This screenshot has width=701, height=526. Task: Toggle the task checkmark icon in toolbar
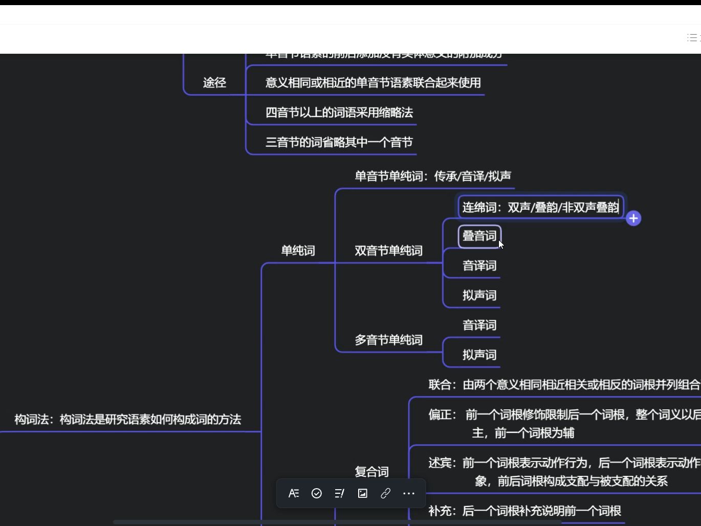click(317, 493)
